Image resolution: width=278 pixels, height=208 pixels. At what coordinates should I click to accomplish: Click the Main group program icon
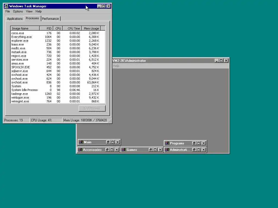tap(81, 142)
